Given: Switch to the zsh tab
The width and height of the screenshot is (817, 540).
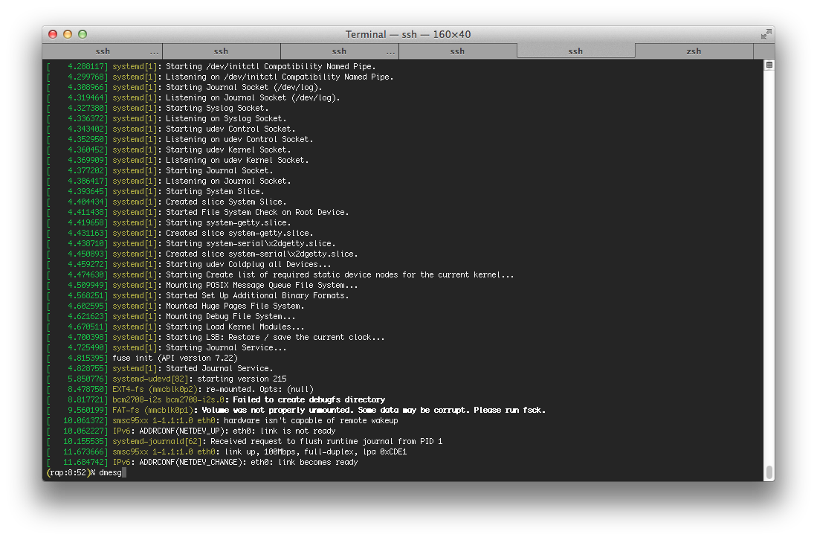Looking at the screenshot, I should (693, 51).
